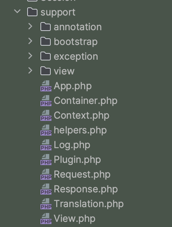
Task: Select helpers.php file
Action: 80,130
